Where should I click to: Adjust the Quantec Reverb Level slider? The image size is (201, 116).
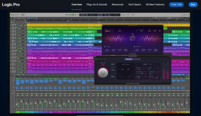pos(154,78)
